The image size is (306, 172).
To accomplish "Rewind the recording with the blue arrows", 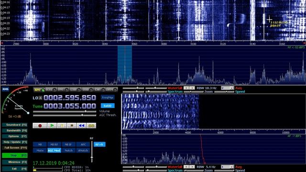I will [x=81, y=126].
